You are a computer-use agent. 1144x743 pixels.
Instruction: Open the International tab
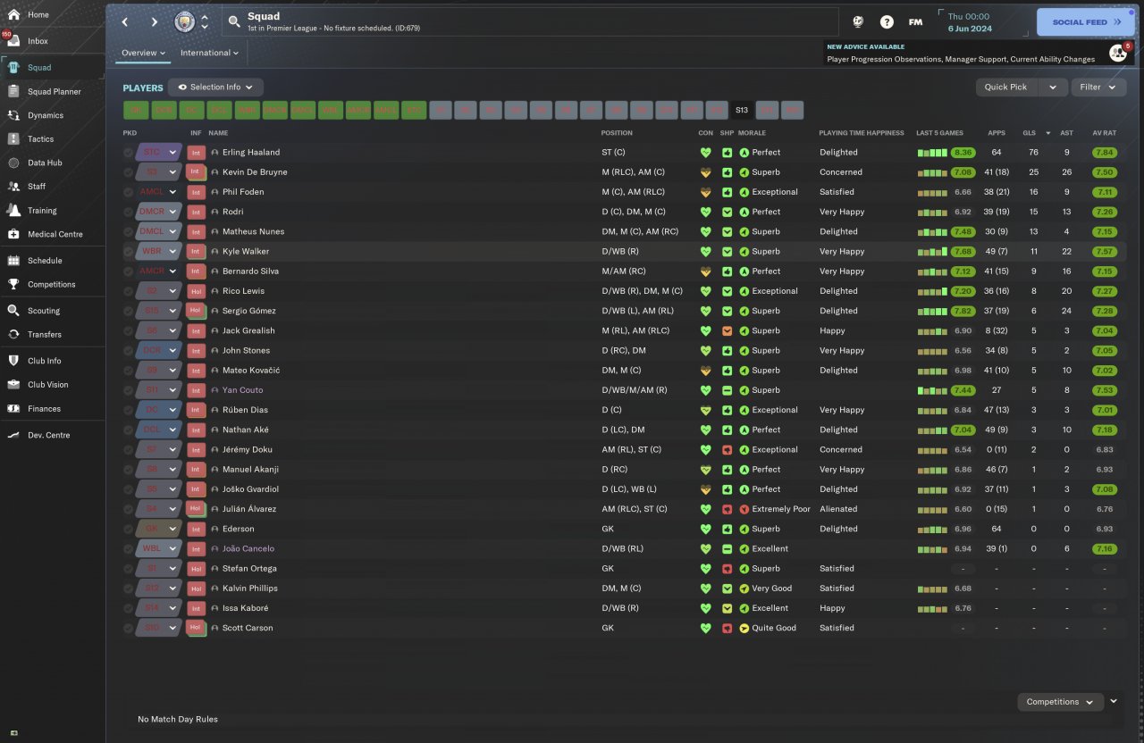point(209,53)
